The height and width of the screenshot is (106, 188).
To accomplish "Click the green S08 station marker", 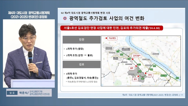I will click(129, 59).
